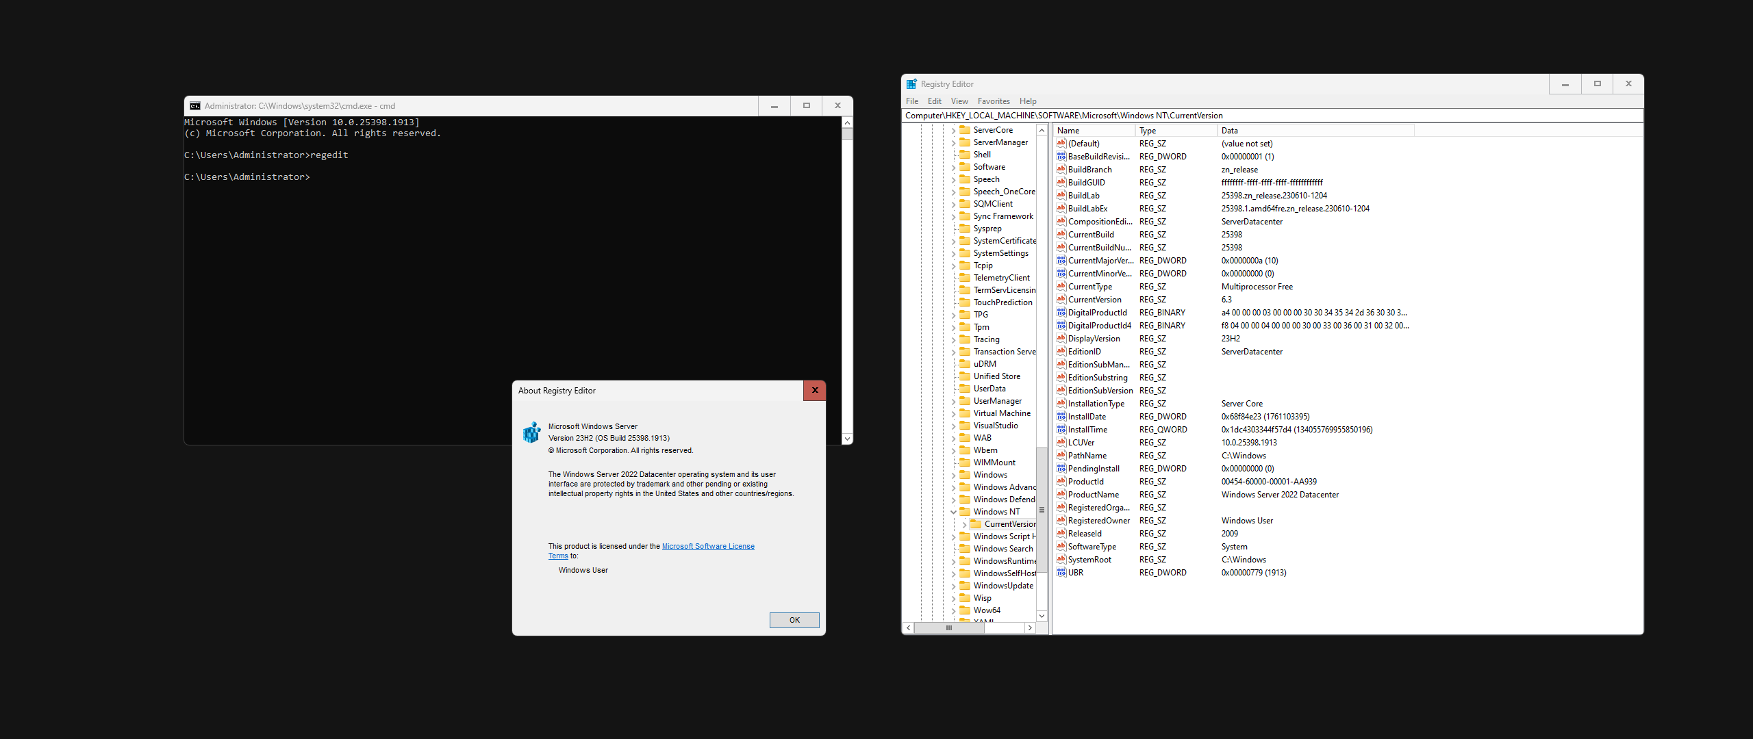Click the InstallTime QWORD value icon
1753x739 pixels.
coord(1061,430)
